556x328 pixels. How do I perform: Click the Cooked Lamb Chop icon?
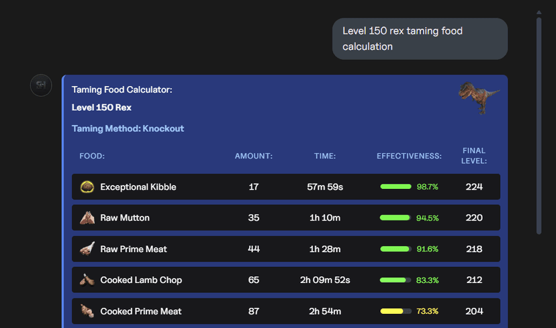coord(87,280)
